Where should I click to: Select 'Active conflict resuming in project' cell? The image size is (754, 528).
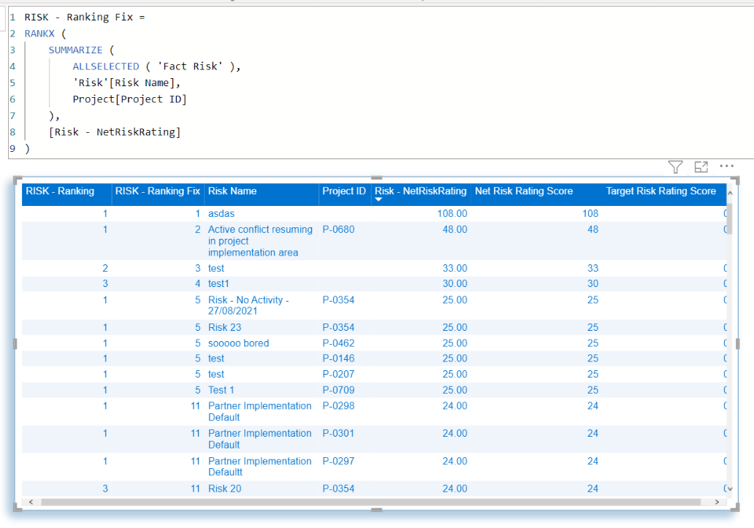[260, 241]
